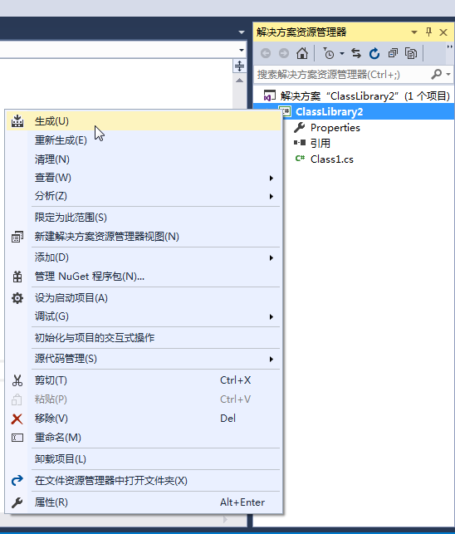Open the search options dropdown arrow
This screenshot has height=534, width=455.
click(448, 74)
